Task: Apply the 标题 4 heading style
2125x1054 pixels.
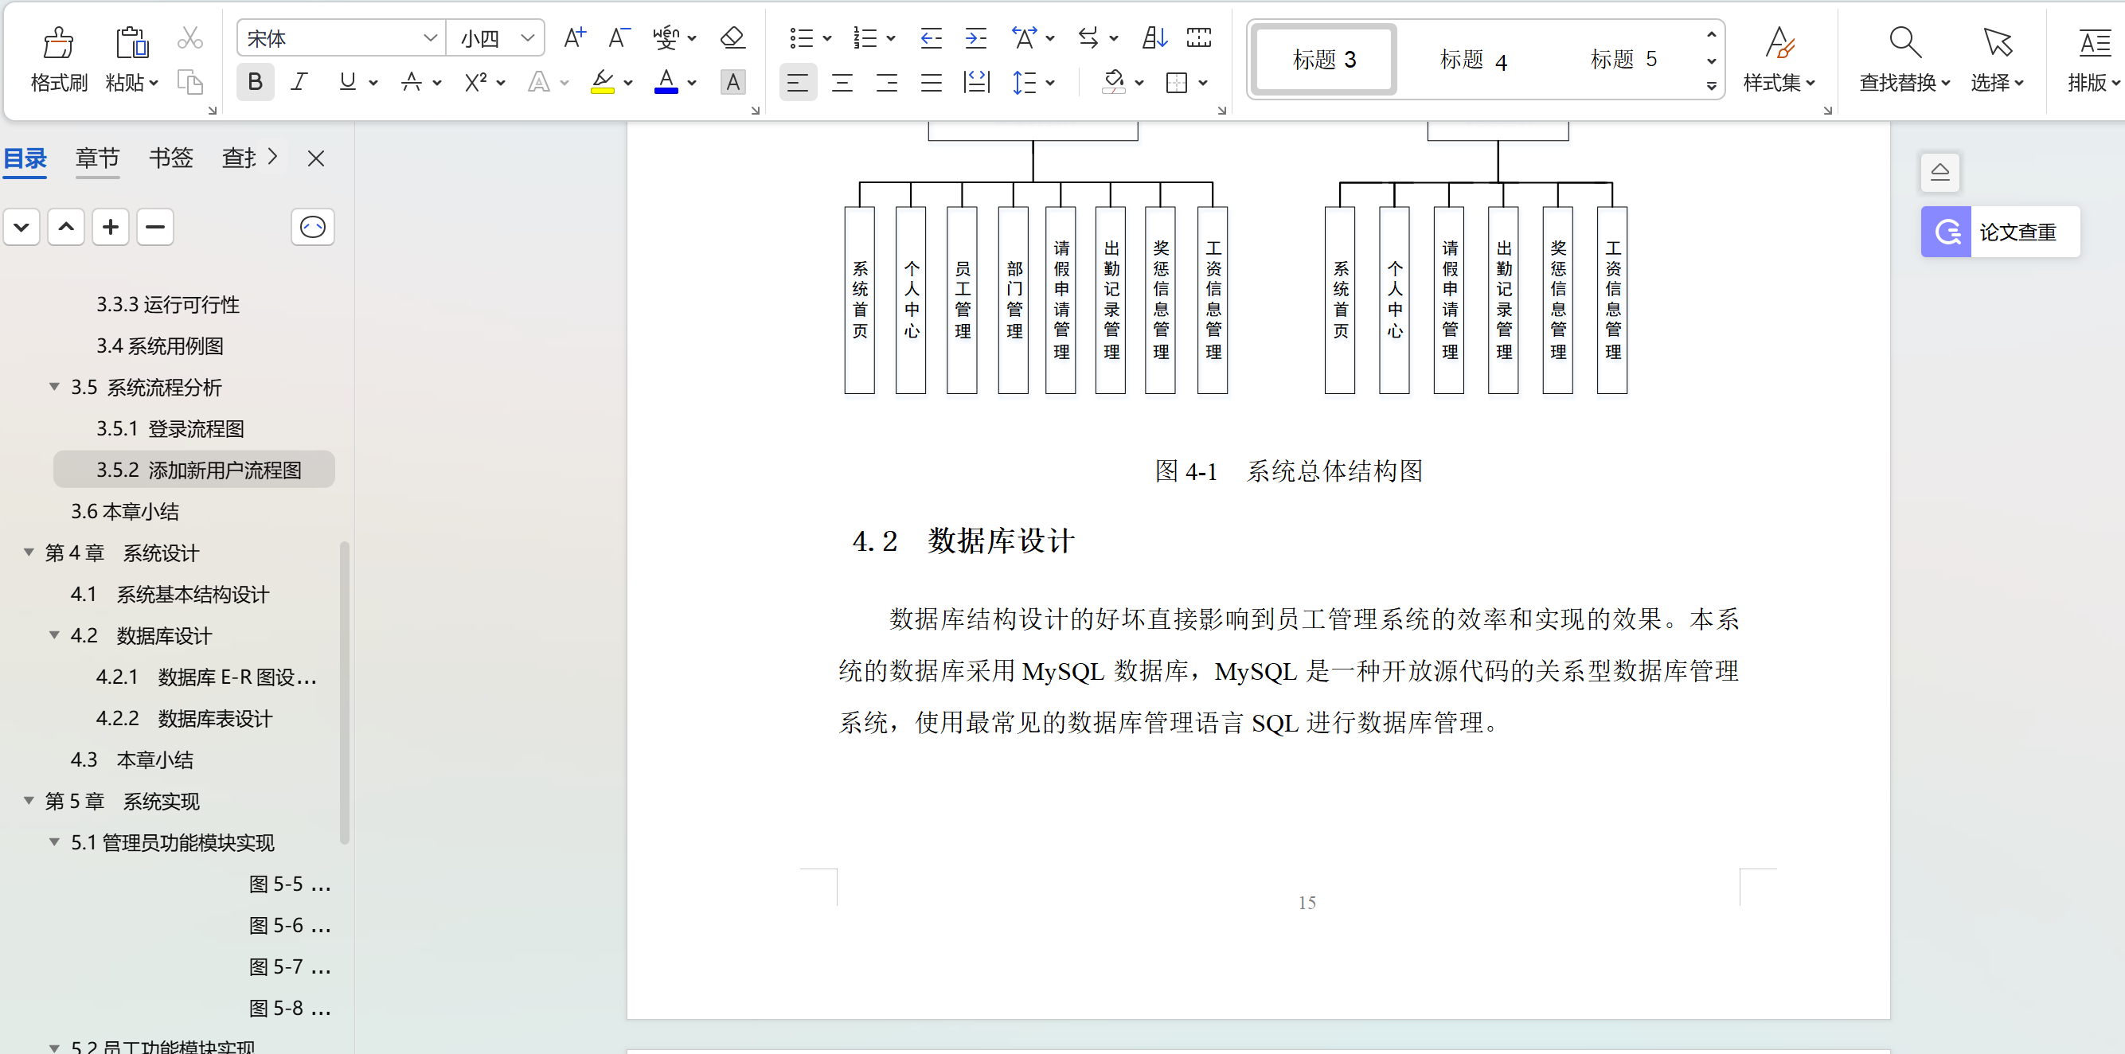Action: point(1473,59)
